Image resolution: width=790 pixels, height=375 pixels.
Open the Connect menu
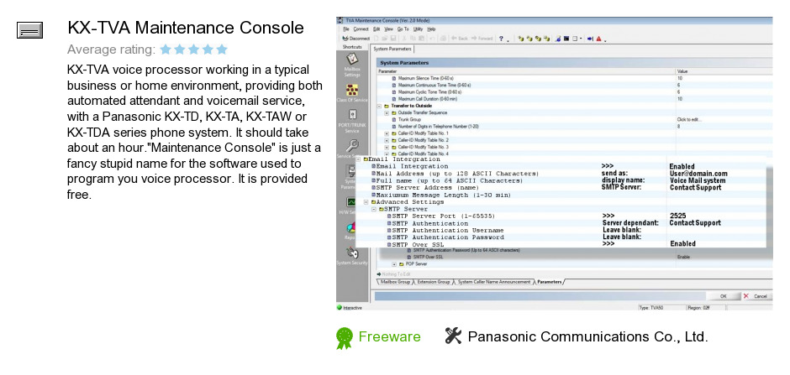(361, 29)
